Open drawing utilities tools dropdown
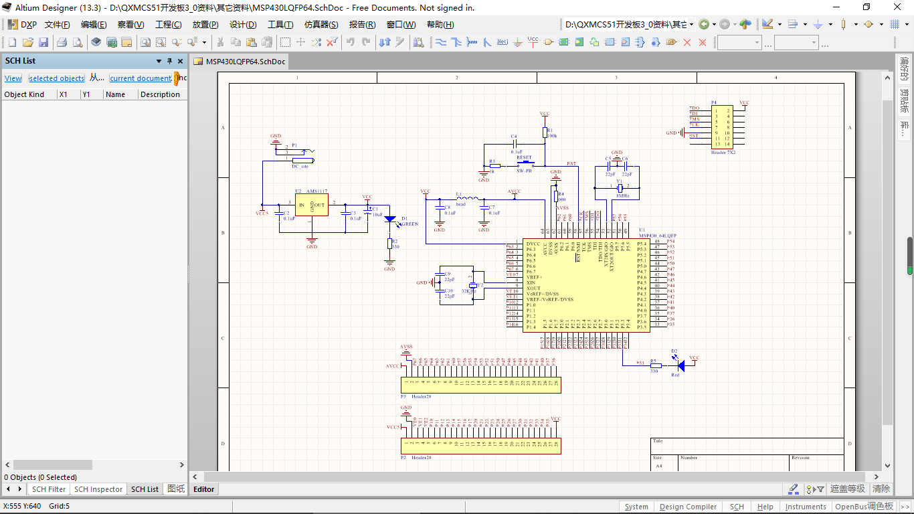This screenshot has width=914, height=514. 780,24
